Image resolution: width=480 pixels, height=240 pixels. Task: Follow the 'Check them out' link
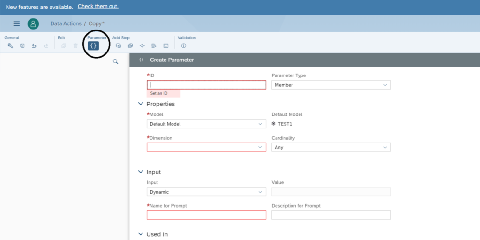[x=98, y=7]
